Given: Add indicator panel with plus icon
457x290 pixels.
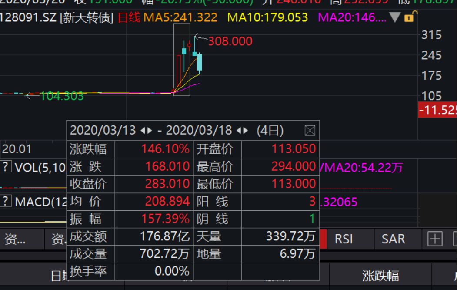Looking at the screenshot, I should click(434, 239).
